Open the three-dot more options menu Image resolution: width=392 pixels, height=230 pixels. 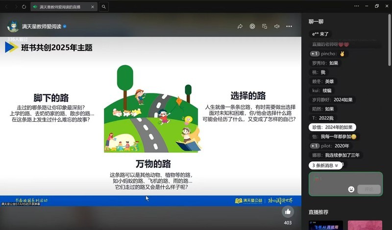[x=289, y=26]
